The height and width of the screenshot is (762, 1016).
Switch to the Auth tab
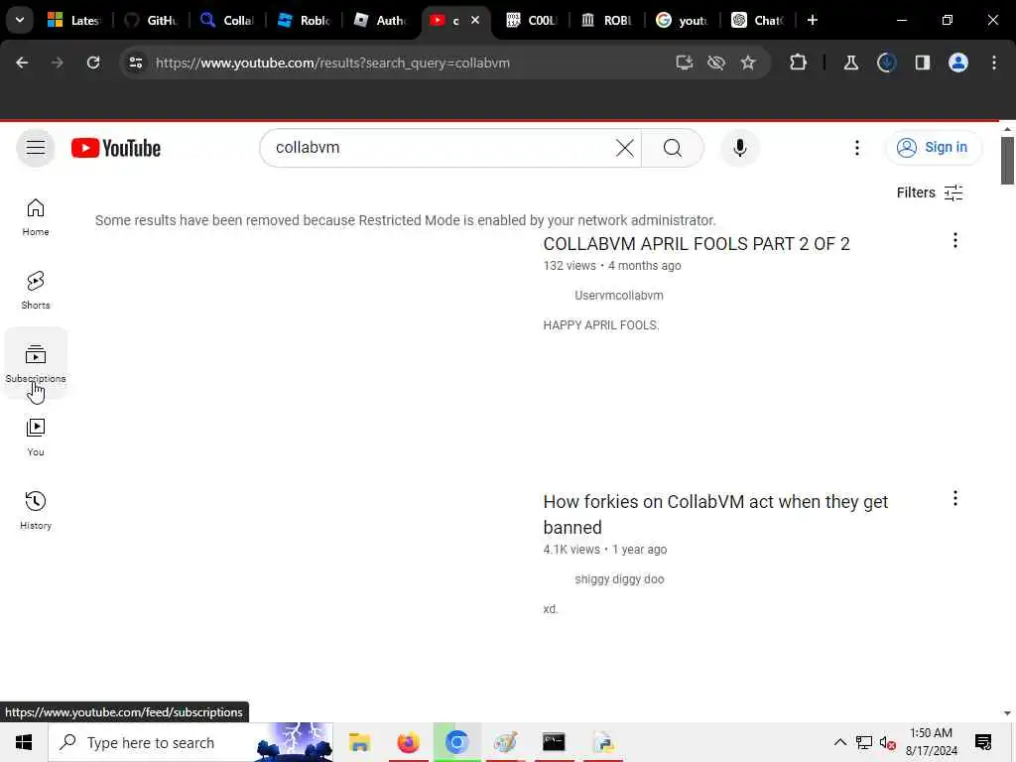coord(380,20)
